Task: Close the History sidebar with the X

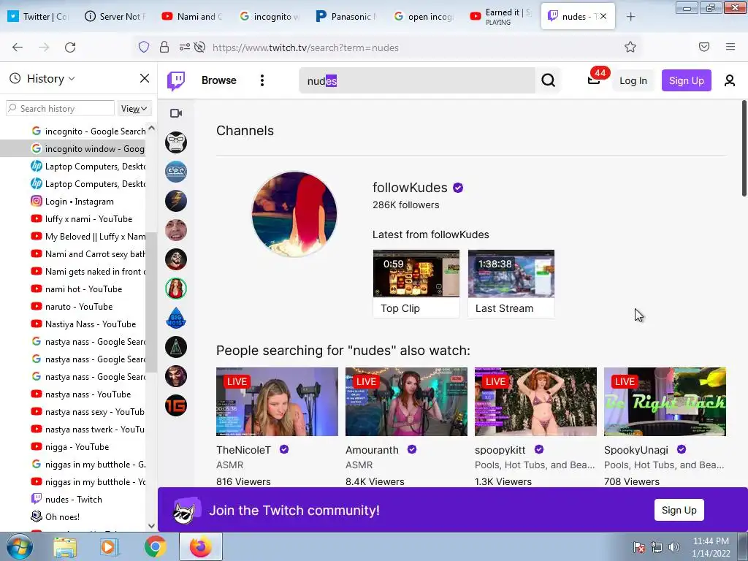Action: [x=145, y=78]
